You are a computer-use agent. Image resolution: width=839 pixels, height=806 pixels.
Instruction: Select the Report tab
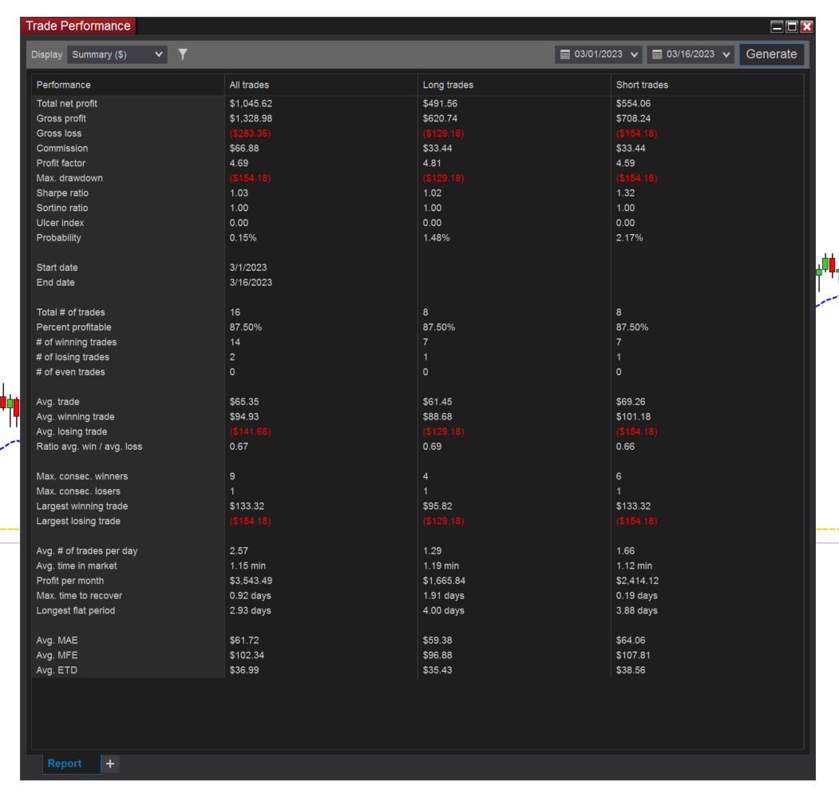click(65, 764)
